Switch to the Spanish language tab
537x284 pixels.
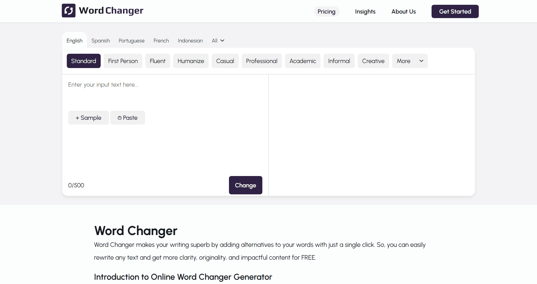100,41
